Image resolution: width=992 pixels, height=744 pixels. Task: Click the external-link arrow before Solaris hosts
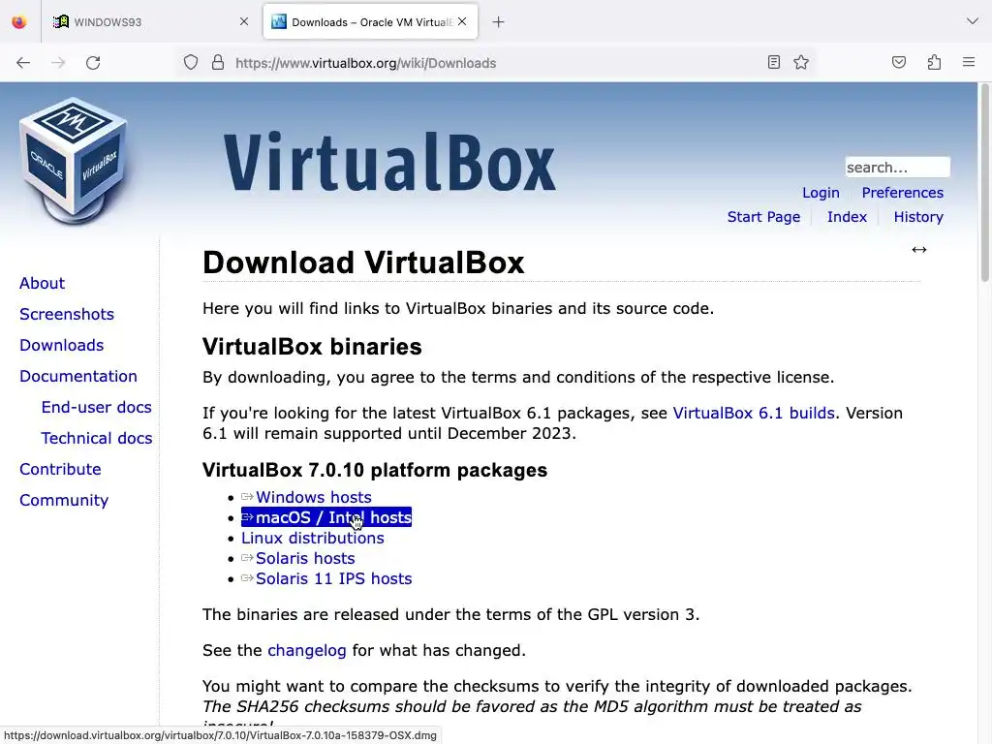click(x=247, y=558)
